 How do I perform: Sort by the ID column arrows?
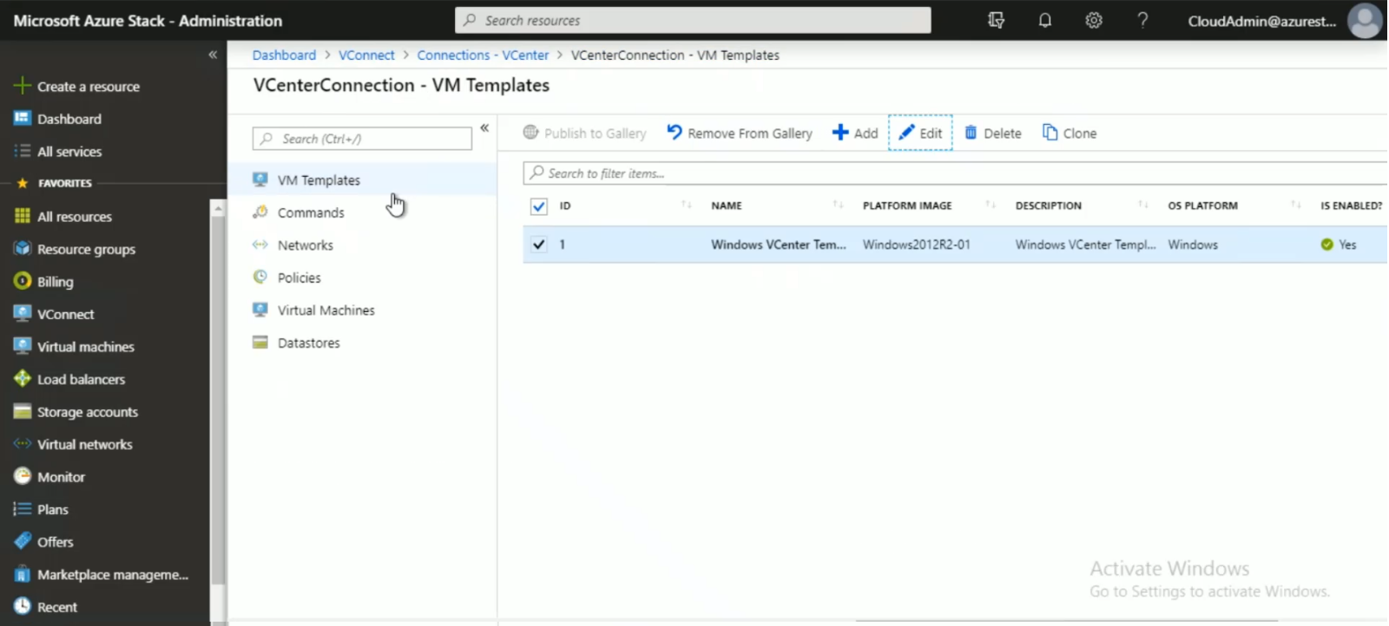pos(686,205)
